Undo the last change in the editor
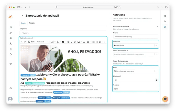Image resolution: width=176 pixels, height=112 pixels. (22, 42)
